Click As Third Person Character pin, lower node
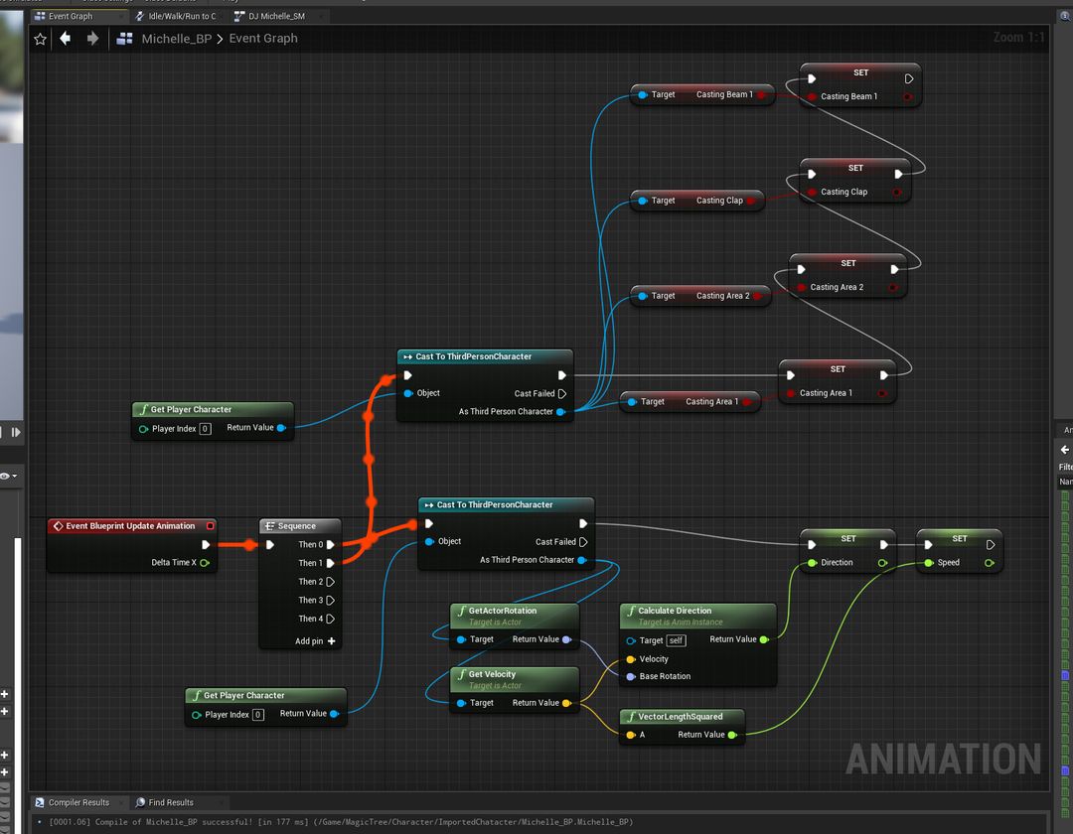Screen dimensions: 1073x834 [x=581, y=560]
